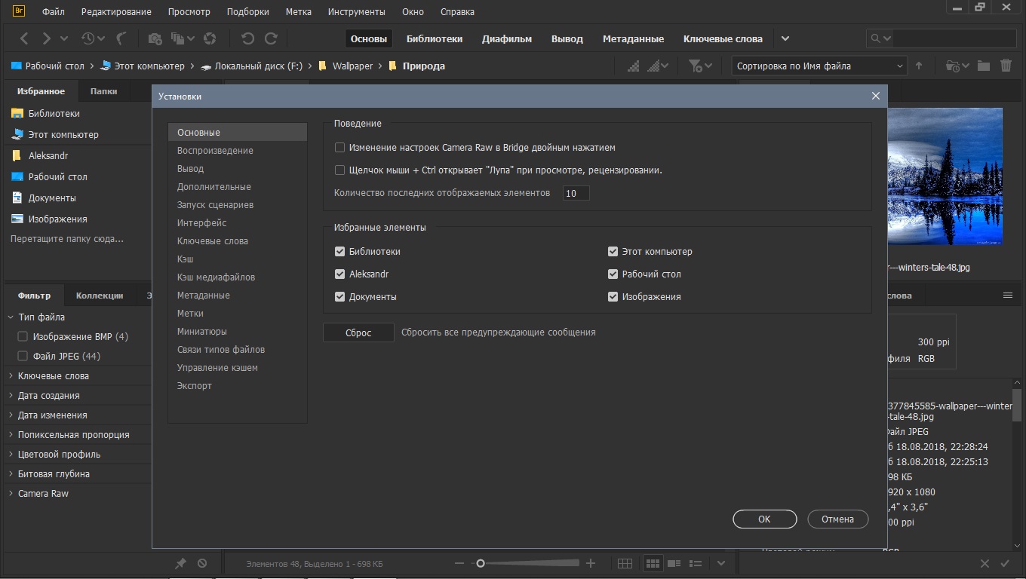The height and width of the screenshot is (579, 1026).
Task: Switch to thumbnail grid view icon
Action: [x=653, y=563]
